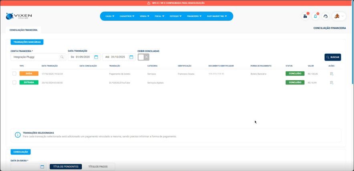Toggle the Exibir Conciliadas switch
This screenshot has width=354, height=171.
pyautogui.click(x=143, y=57)
